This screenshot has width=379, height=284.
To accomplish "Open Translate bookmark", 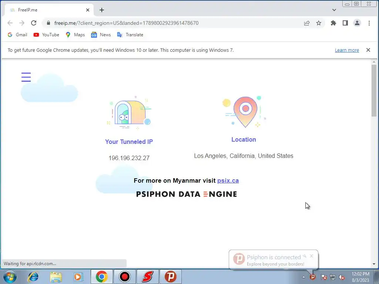I will [x=130, y=35].
